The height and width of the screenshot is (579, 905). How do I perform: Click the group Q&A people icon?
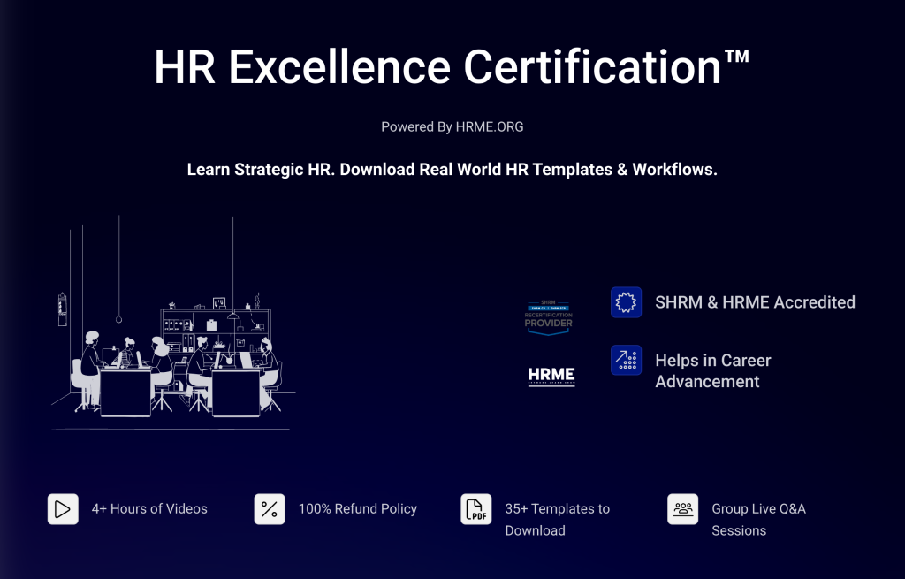tap(683, 509)
